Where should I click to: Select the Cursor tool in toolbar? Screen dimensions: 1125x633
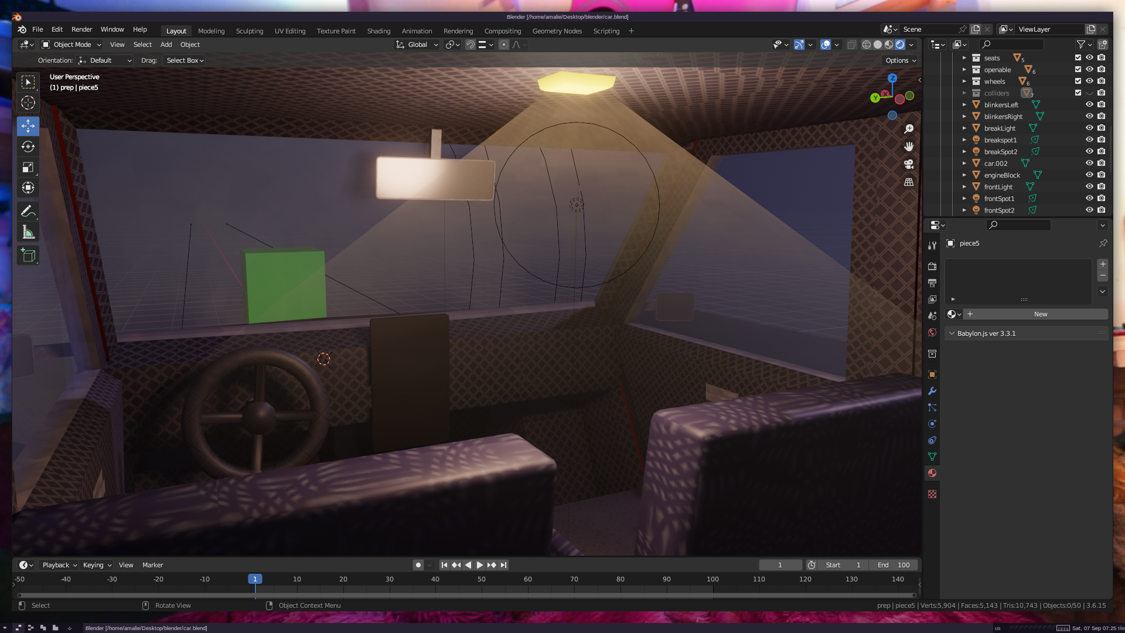coord(28,103)
